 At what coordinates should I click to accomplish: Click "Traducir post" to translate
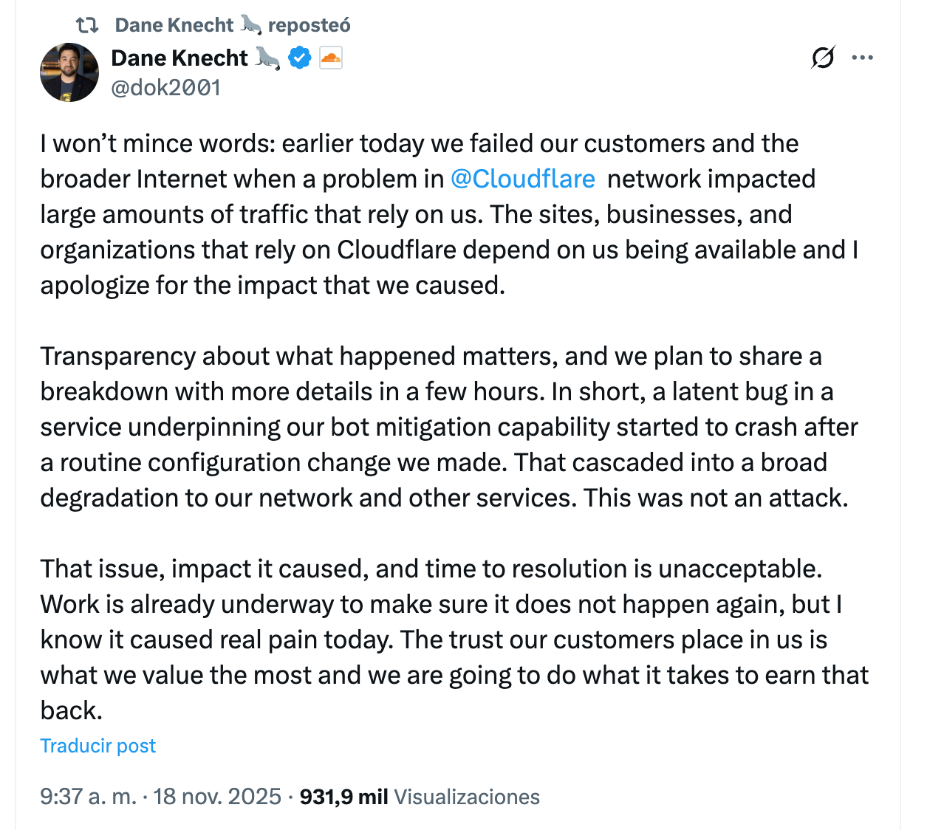98,746
